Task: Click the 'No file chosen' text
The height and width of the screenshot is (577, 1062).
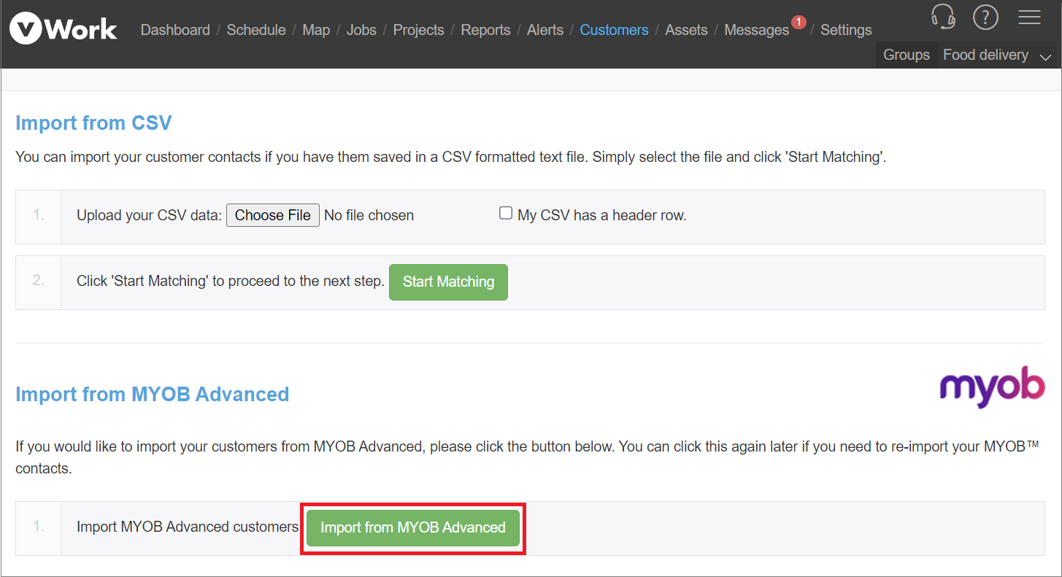Action: coord(369,215)
